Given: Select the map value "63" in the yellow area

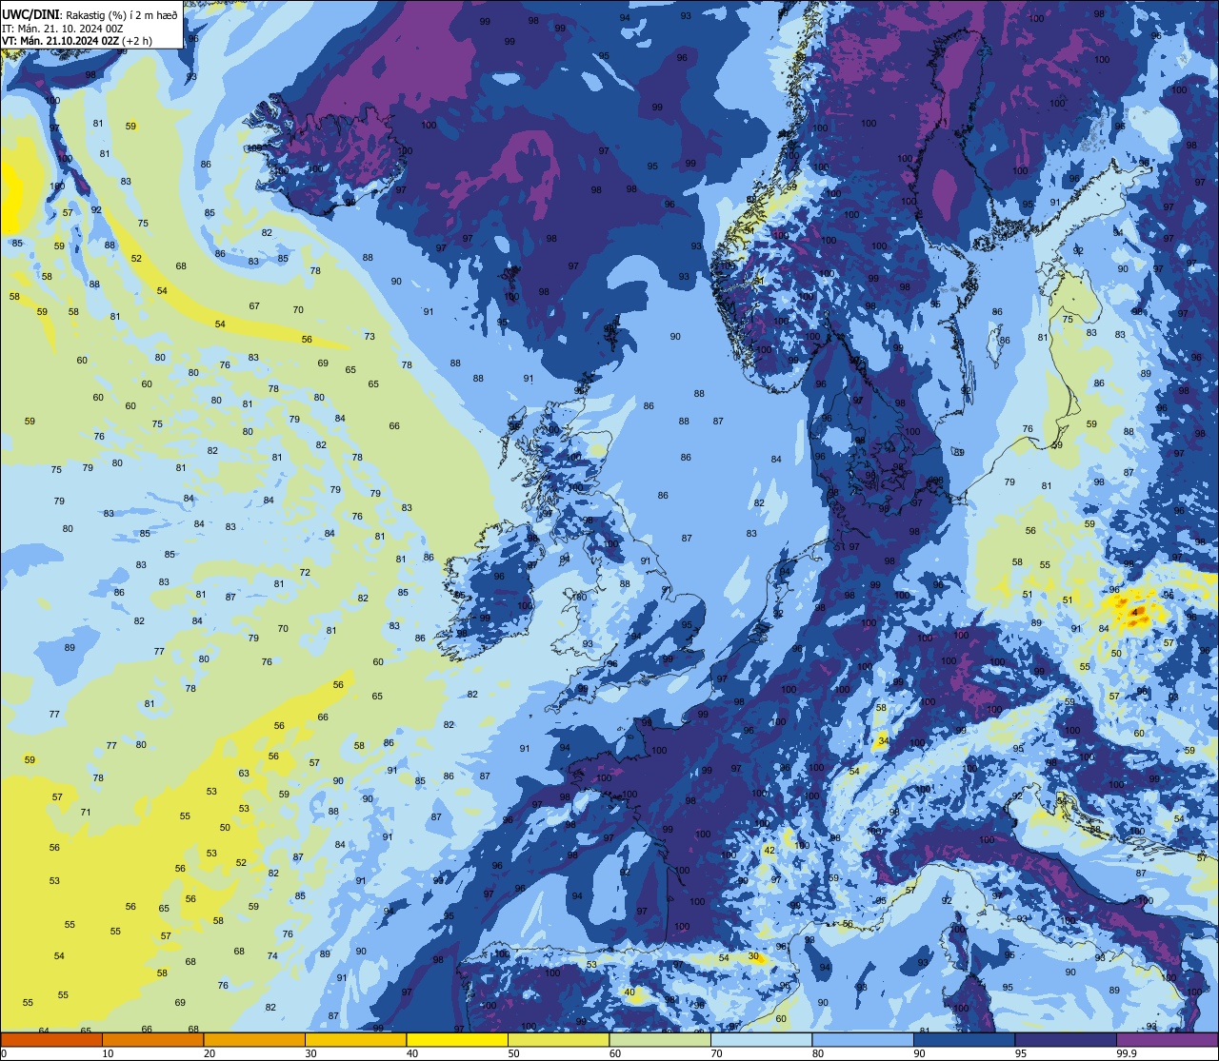Looking at the screenshot, I should (244, 774).
